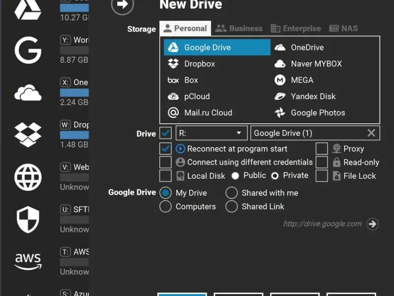Viewport: 394px width, 296px height.
Task: Choose Box in storage list
Action: (x=217, y=80)
